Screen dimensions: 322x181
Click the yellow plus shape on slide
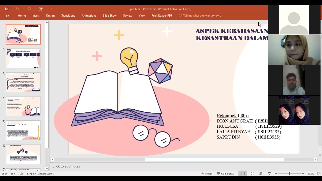click(119, 35)
